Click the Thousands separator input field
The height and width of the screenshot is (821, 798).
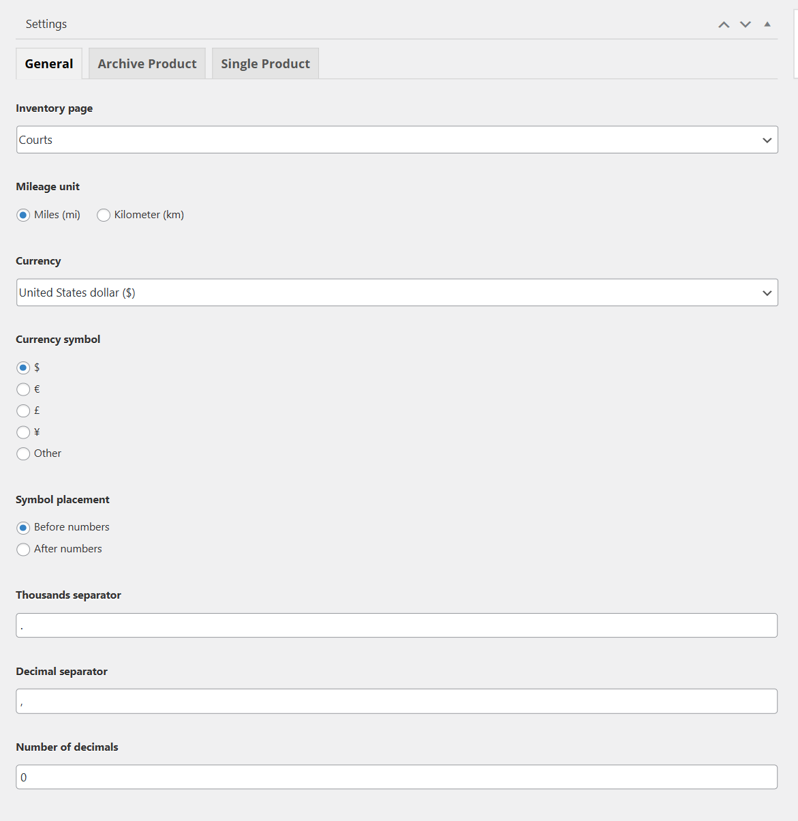point(397,625)
